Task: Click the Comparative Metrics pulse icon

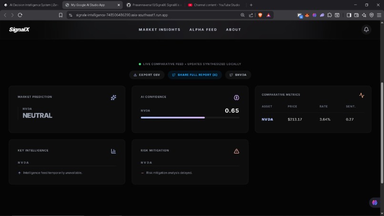Action: click(362, 95)
